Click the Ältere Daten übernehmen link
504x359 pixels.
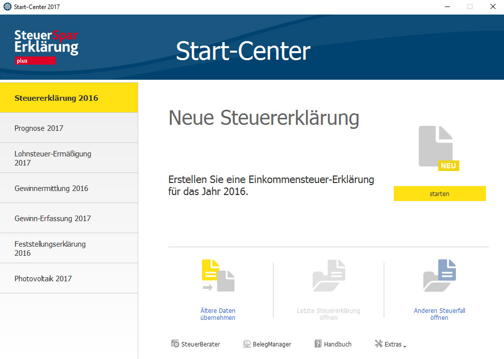218,314
